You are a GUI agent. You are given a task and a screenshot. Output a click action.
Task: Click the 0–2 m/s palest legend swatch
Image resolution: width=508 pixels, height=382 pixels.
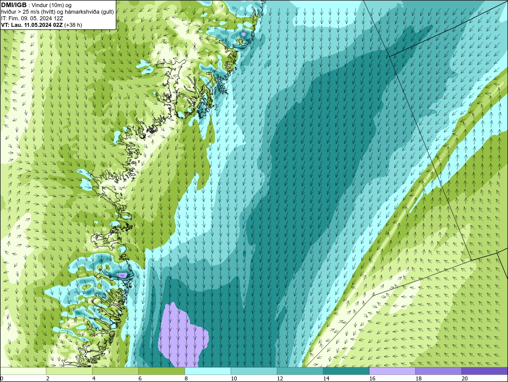(x=23, y=371)
